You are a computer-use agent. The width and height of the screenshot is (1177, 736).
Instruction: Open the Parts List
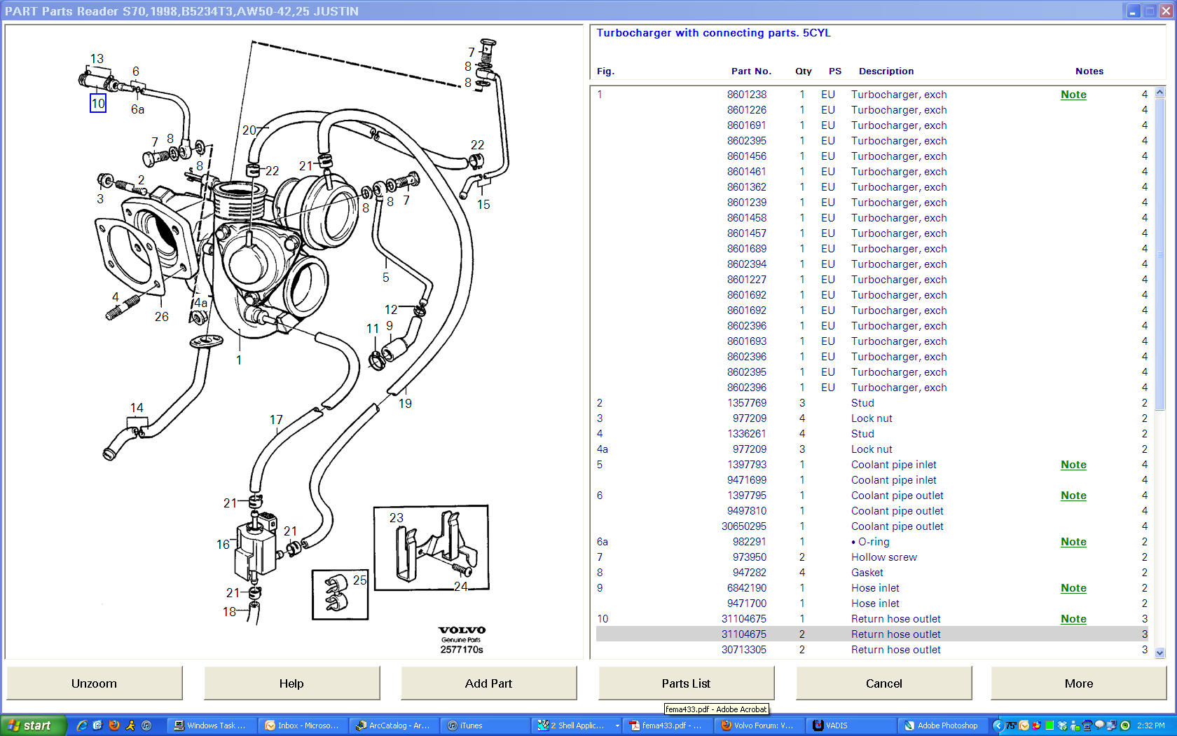pyautogui.click(x=686, y=683)
